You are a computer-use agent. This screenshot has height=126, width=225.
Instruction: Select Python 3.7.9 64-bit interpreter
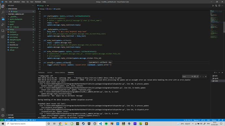22,120
